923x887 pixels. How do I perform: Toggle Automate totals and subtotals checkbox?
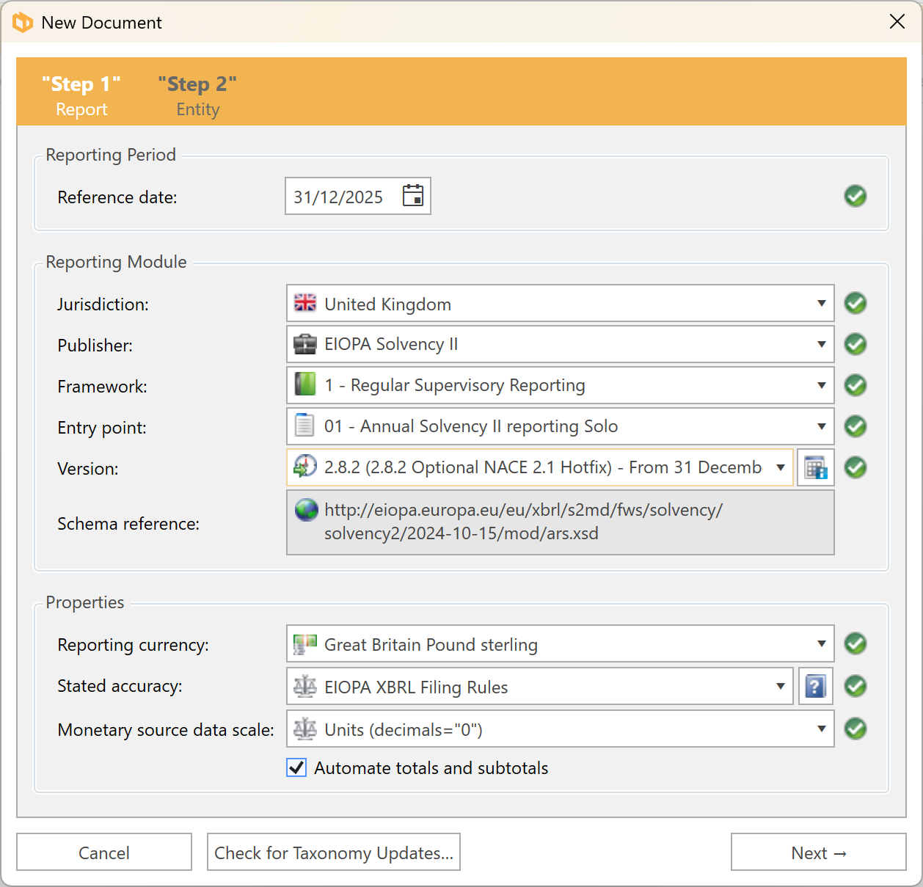click(x=296, y=768)
